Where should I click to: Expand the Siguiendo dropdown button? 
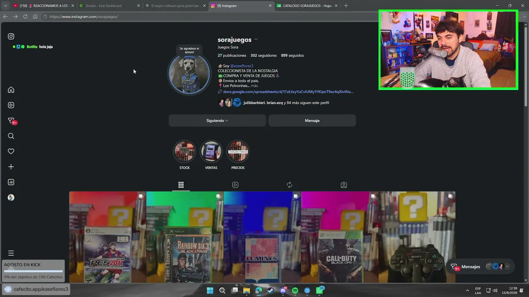(x=217, y=120)
